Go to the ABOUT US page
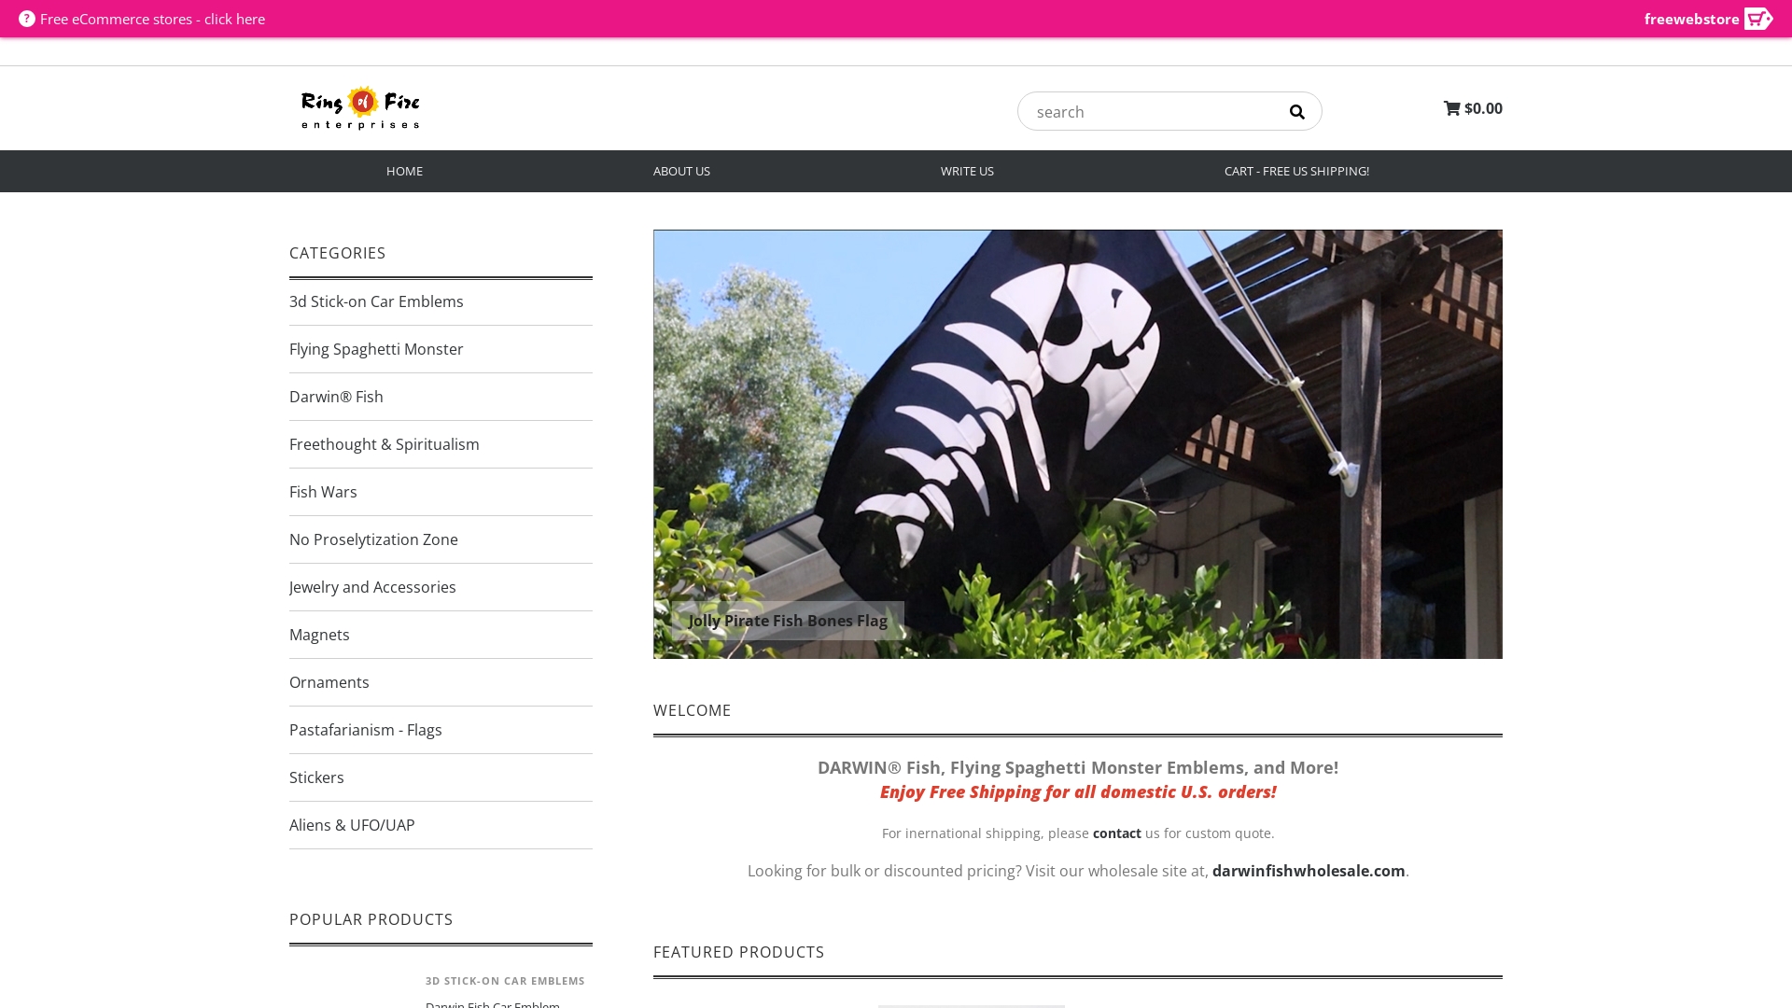The width and height of the screenshot is (1792, 1008). (x=681, y=171)
